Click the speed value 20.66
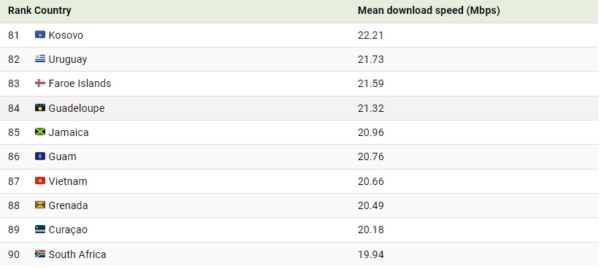Screen dimensions: 604x269 370,181
